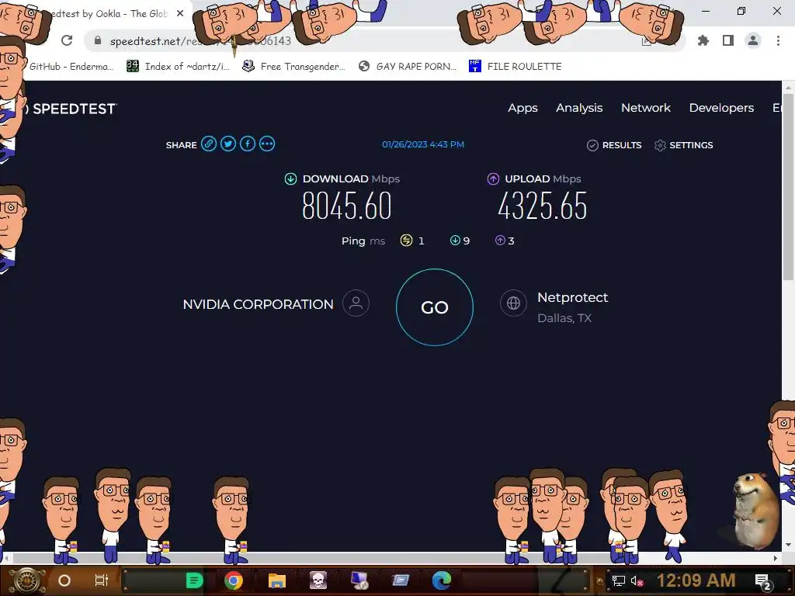Open the network tray icon
The image size is (795, 596).
pyautogui.click(x=618, y=581)
